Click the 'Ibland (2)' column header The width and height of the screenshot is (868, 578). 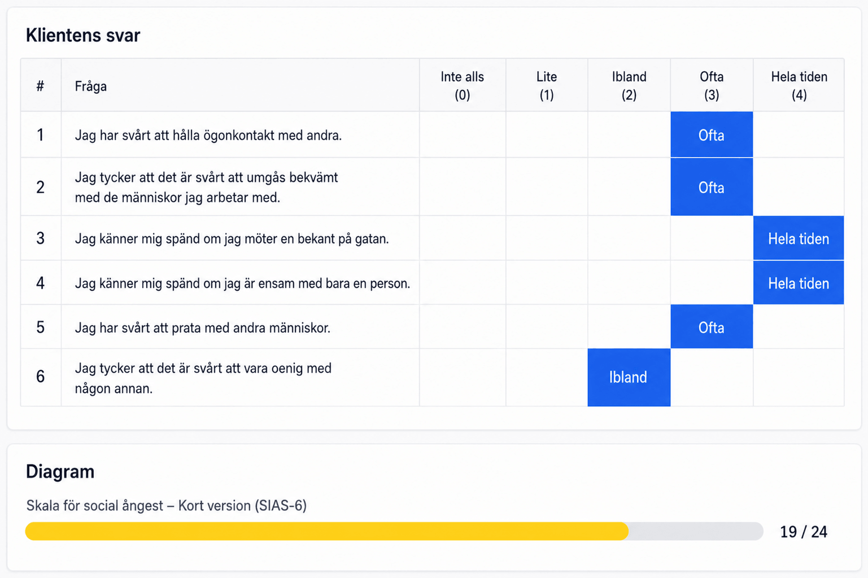point(629,86)
